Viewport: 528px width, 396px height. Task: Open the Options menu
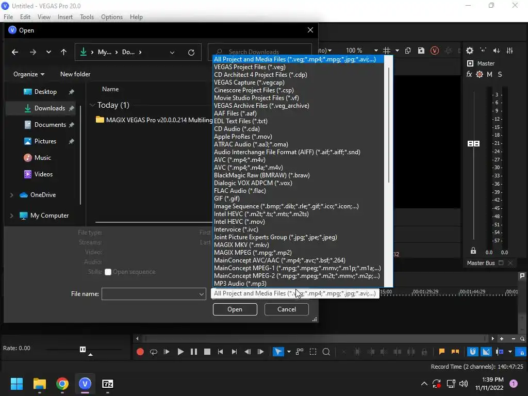point(112,17)
